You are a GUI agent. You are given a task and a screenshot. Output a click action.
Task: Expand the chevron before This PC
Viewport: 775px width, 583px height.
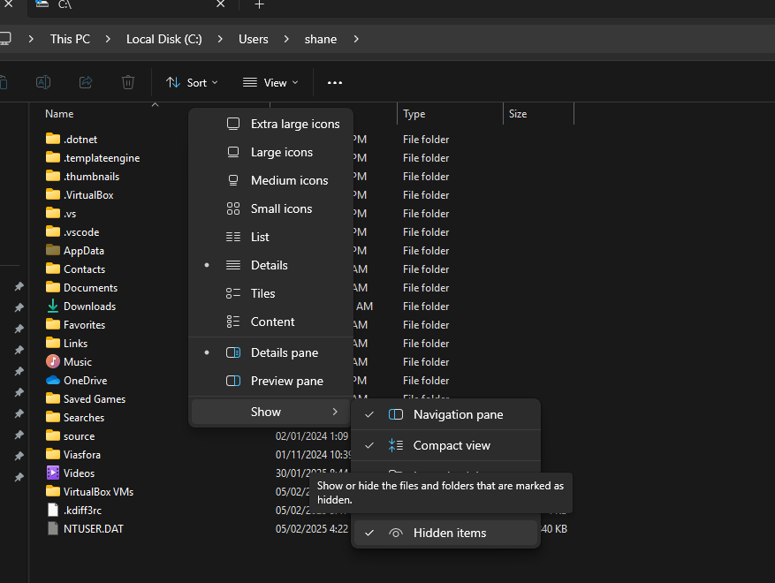click(31, 39)
